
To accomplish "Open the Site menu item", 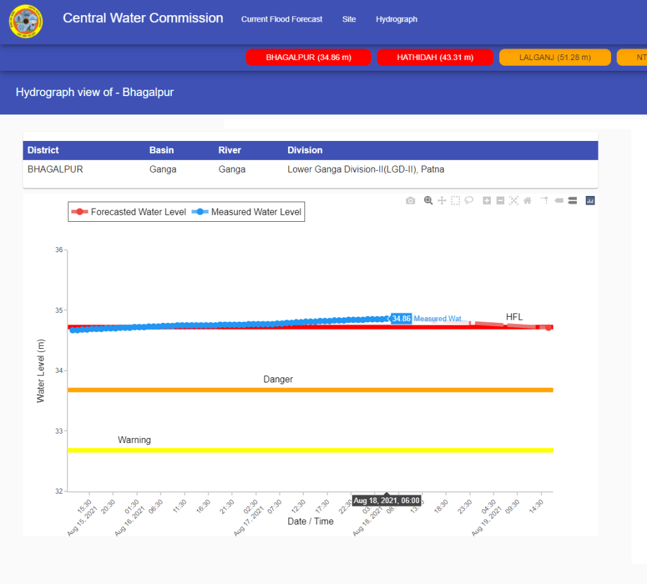I will pos(349,19).
